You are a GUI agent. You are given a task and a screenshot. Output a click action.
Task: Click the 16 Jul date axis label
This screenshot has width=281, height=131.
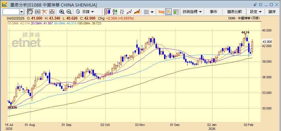[x=9, y=125]
